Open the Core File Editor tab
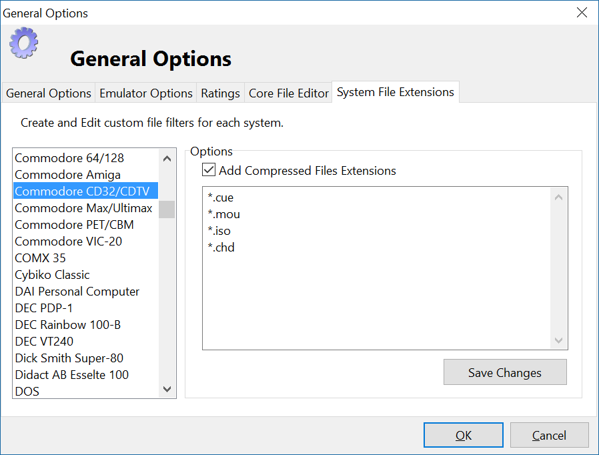Screen dimensions: 599x455 288,93
